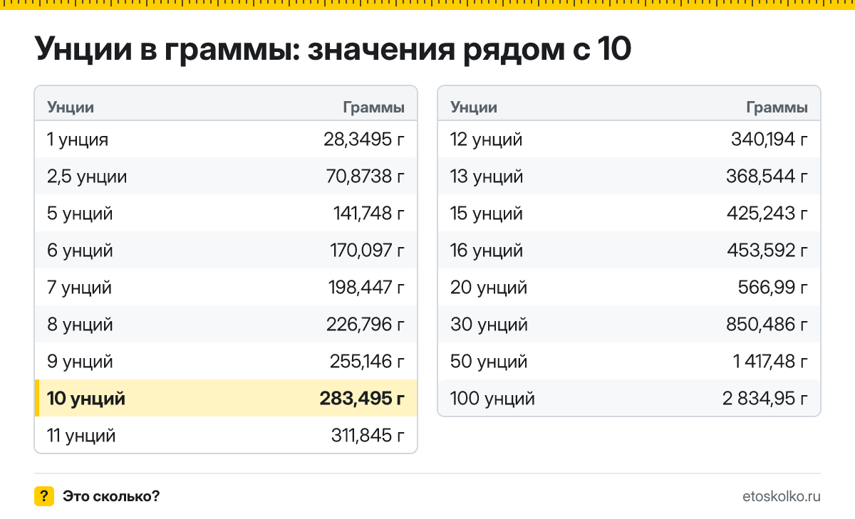Select the '30 унций' cell
This screenshot has width=855, height=519.
point(489,325)
